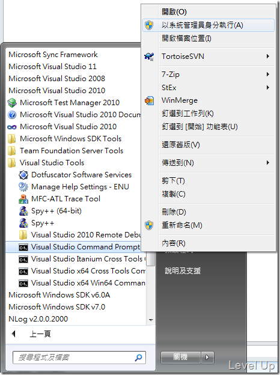The image size is (280, 375).
Task: Launch MFC-ATL Trace Tool entry
Action: pos(65,199)
